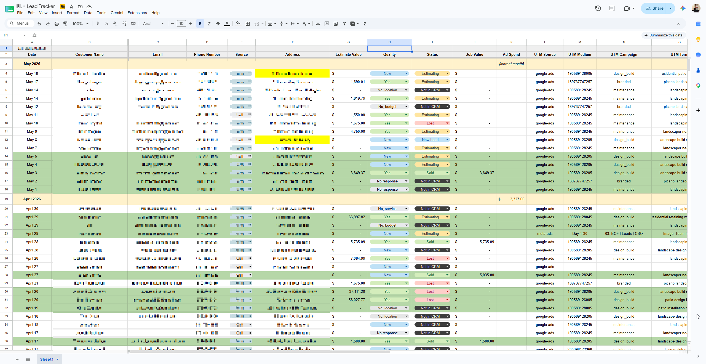Open the Extensions menu
706x364 pixels.
coord(137,13)
